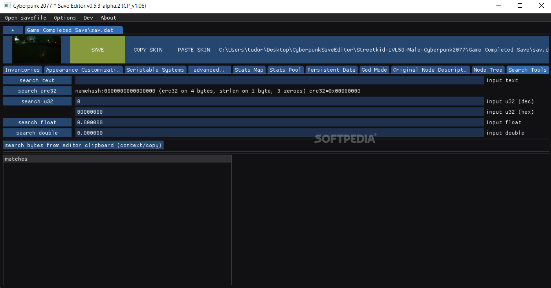Click the matches list header
The image size is (551, 288).
(117, 159)
